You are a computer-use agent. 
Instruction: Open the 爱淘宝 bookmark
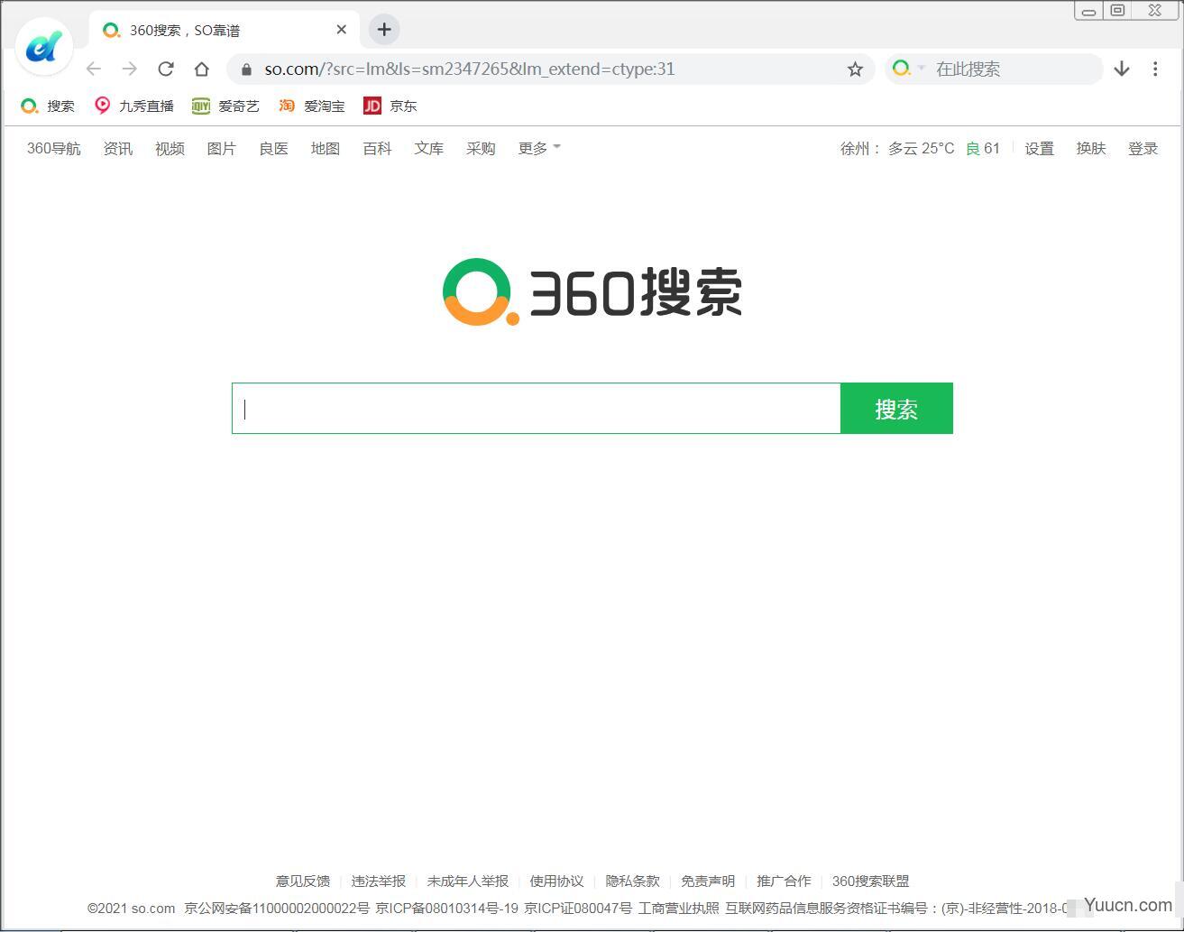pos(312,106)
